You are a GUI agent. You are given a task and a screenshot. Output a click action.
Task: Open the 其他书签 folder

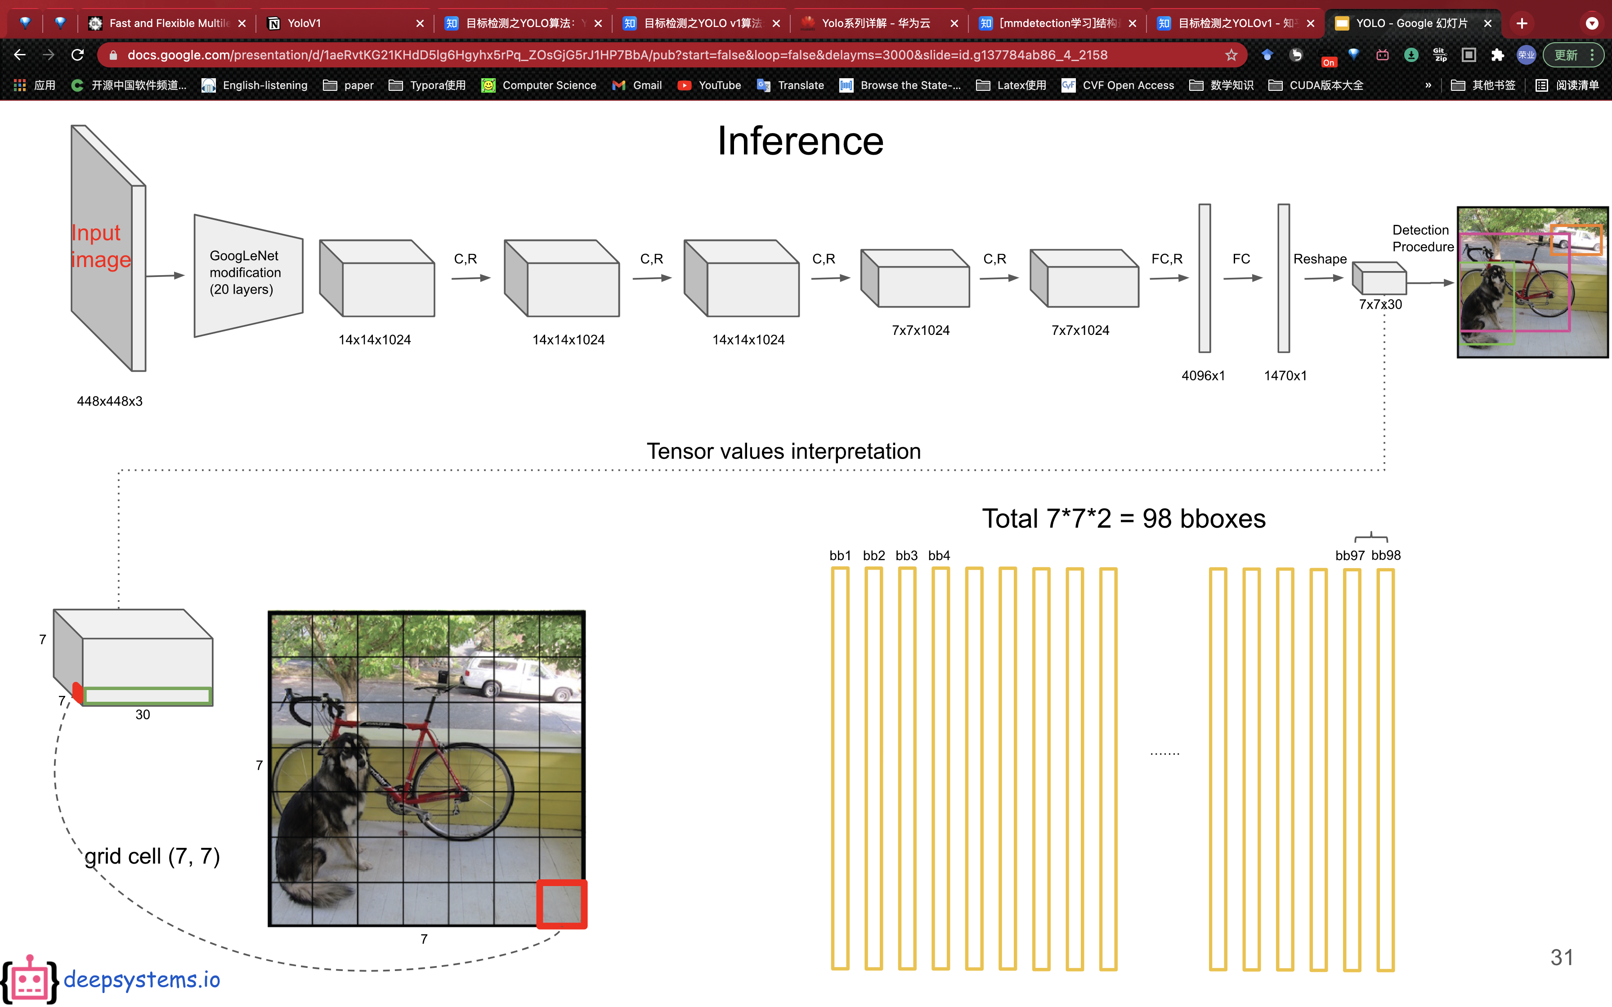tap(1483, 85)
